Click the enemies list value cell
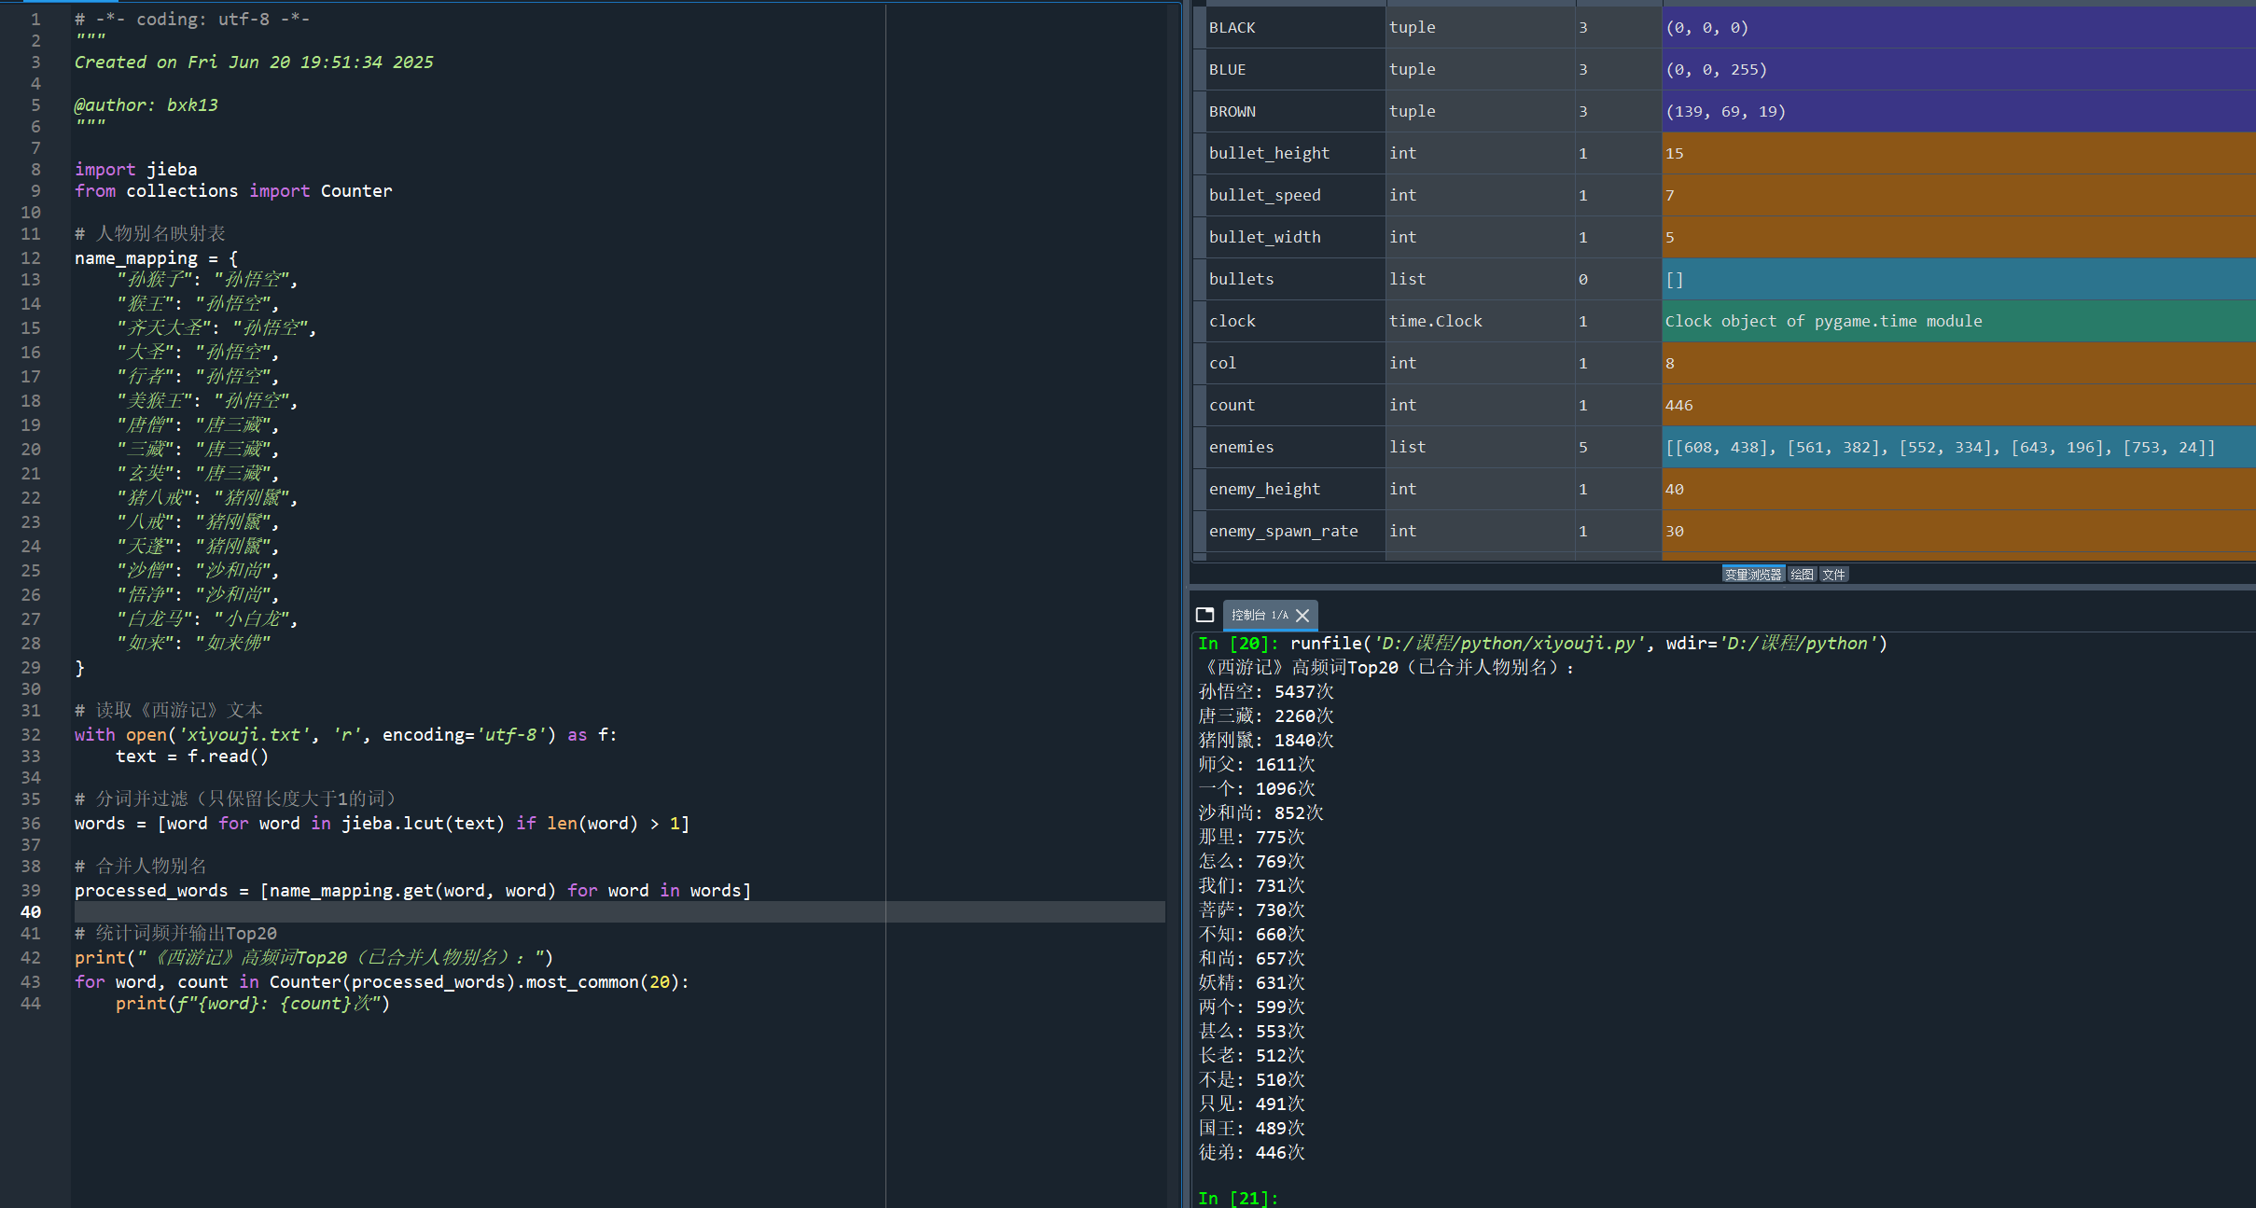The width and height of the screenshot is (2256, 1208). (x=1939, y=448)
